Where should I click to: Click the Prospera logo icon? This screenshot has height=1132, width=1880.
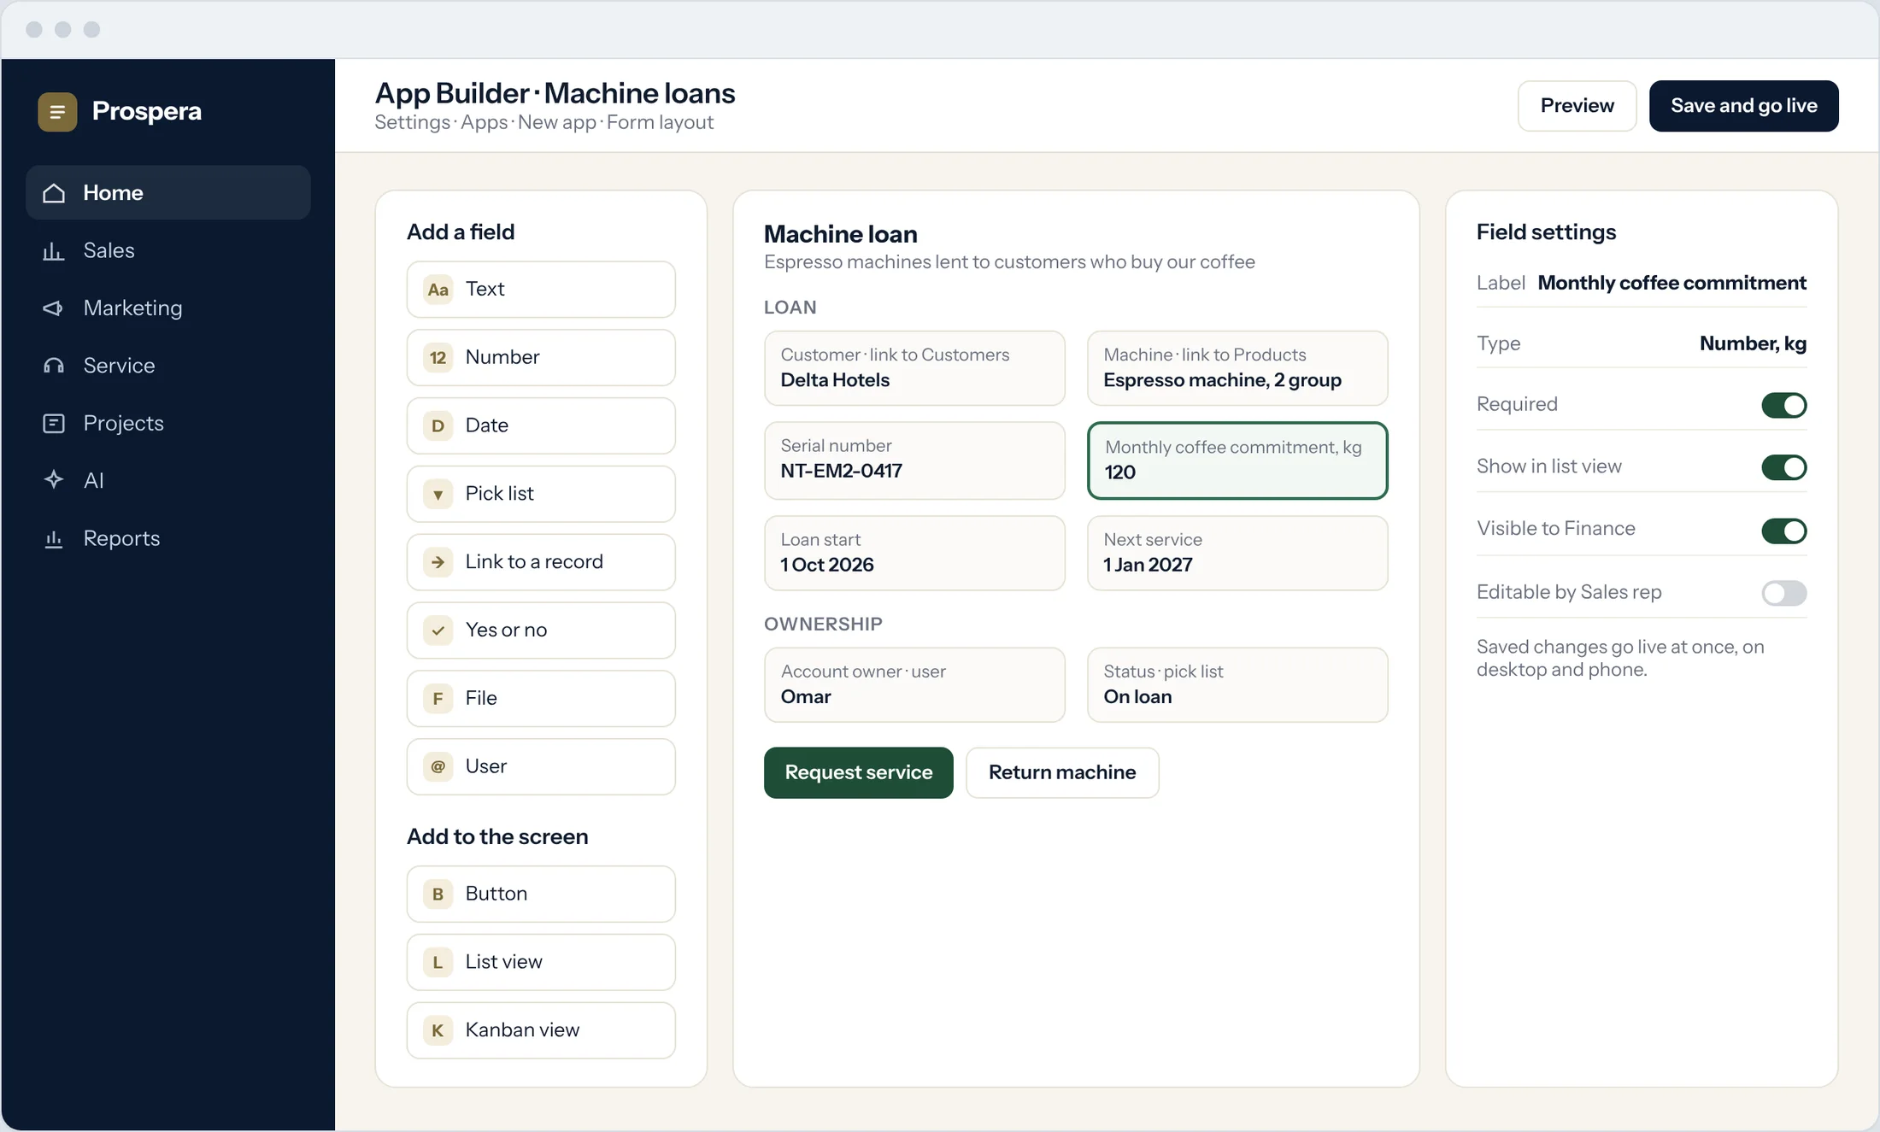click(57, 111)
